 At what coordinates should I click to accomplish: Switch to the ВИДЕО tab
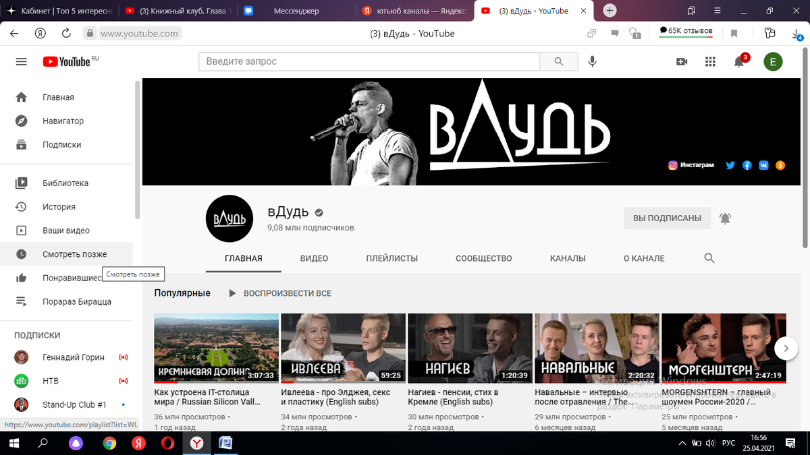click(314, 258)
